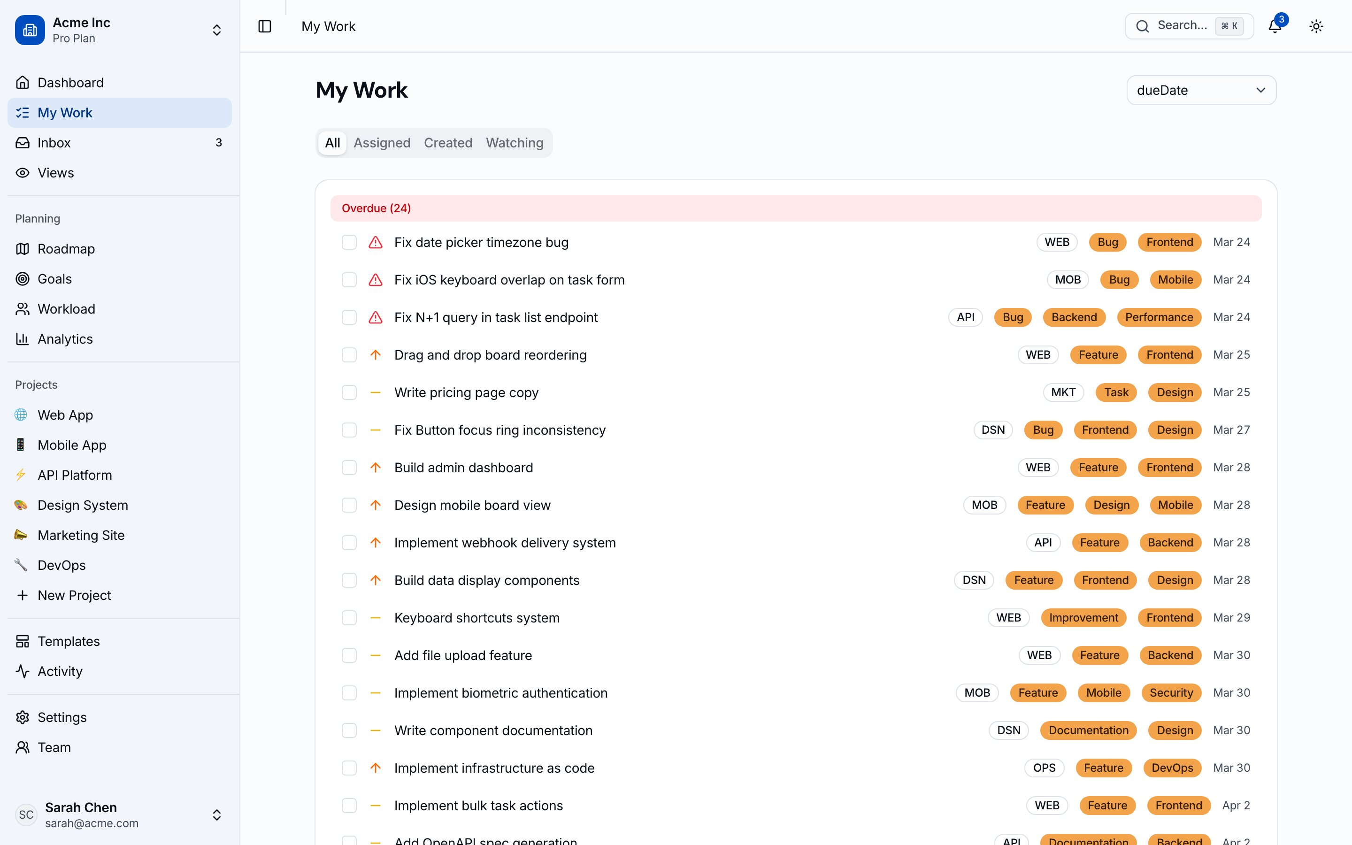Open Workload from the Planning section
The image size is (1352, 845).
(67, 308)
